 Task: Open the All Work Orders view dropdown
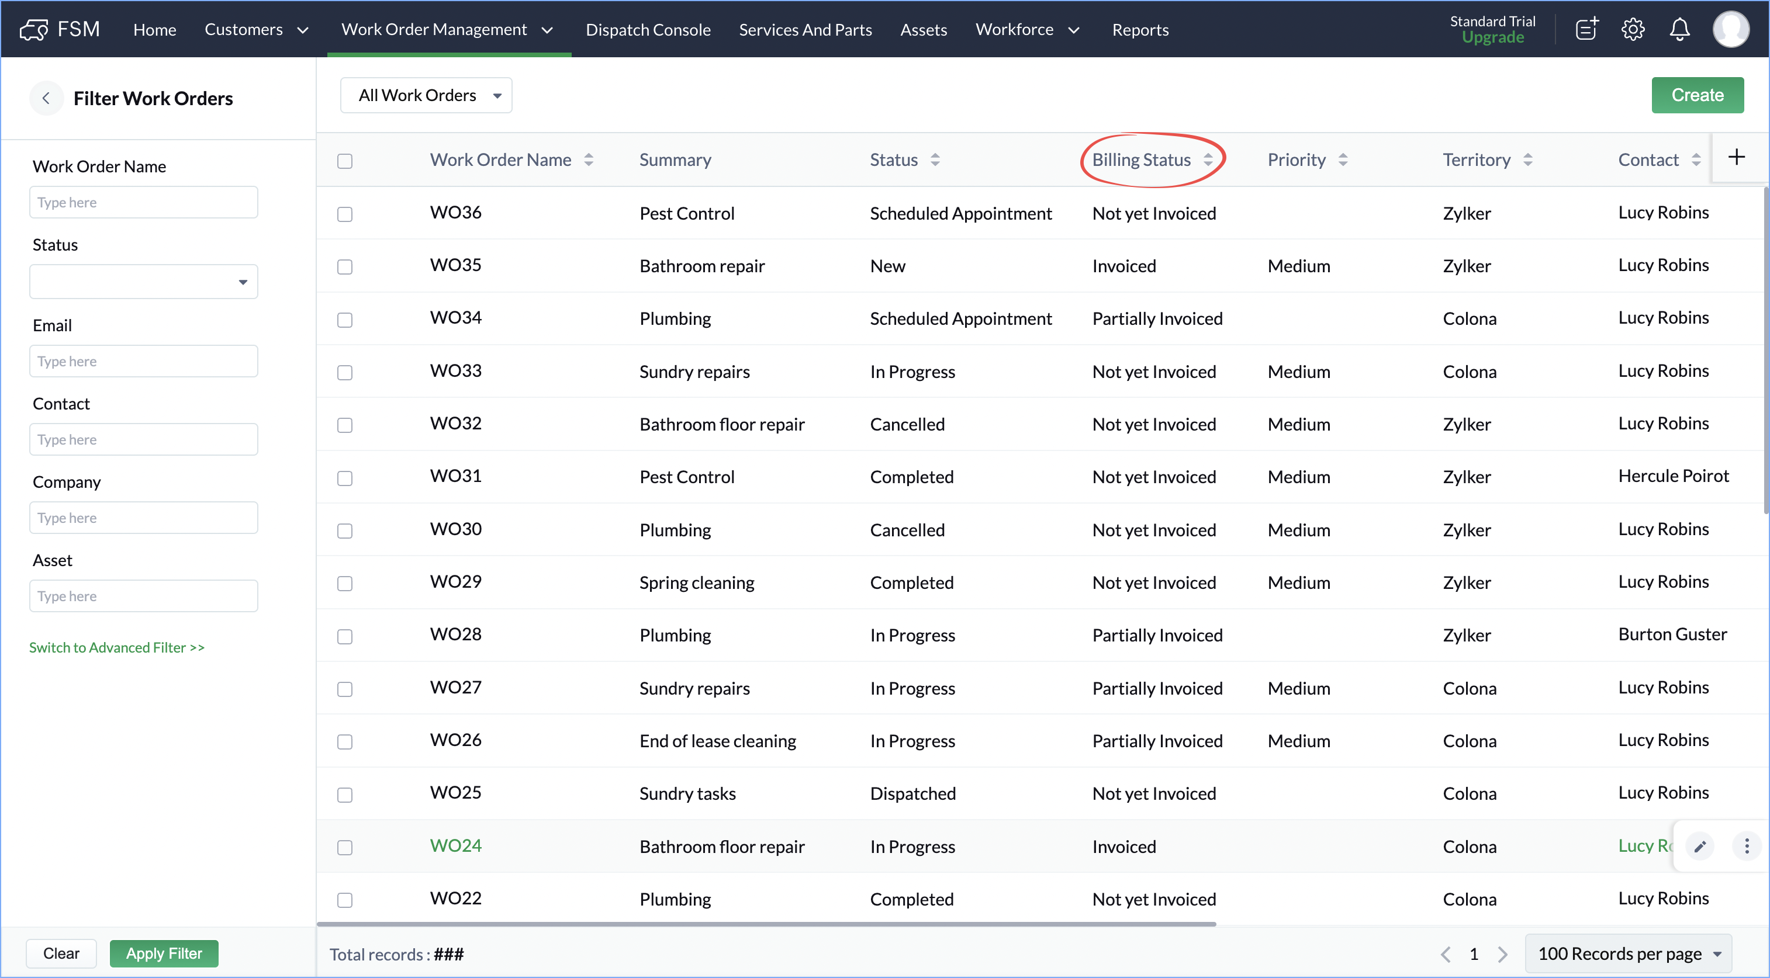tap(426, 95)
